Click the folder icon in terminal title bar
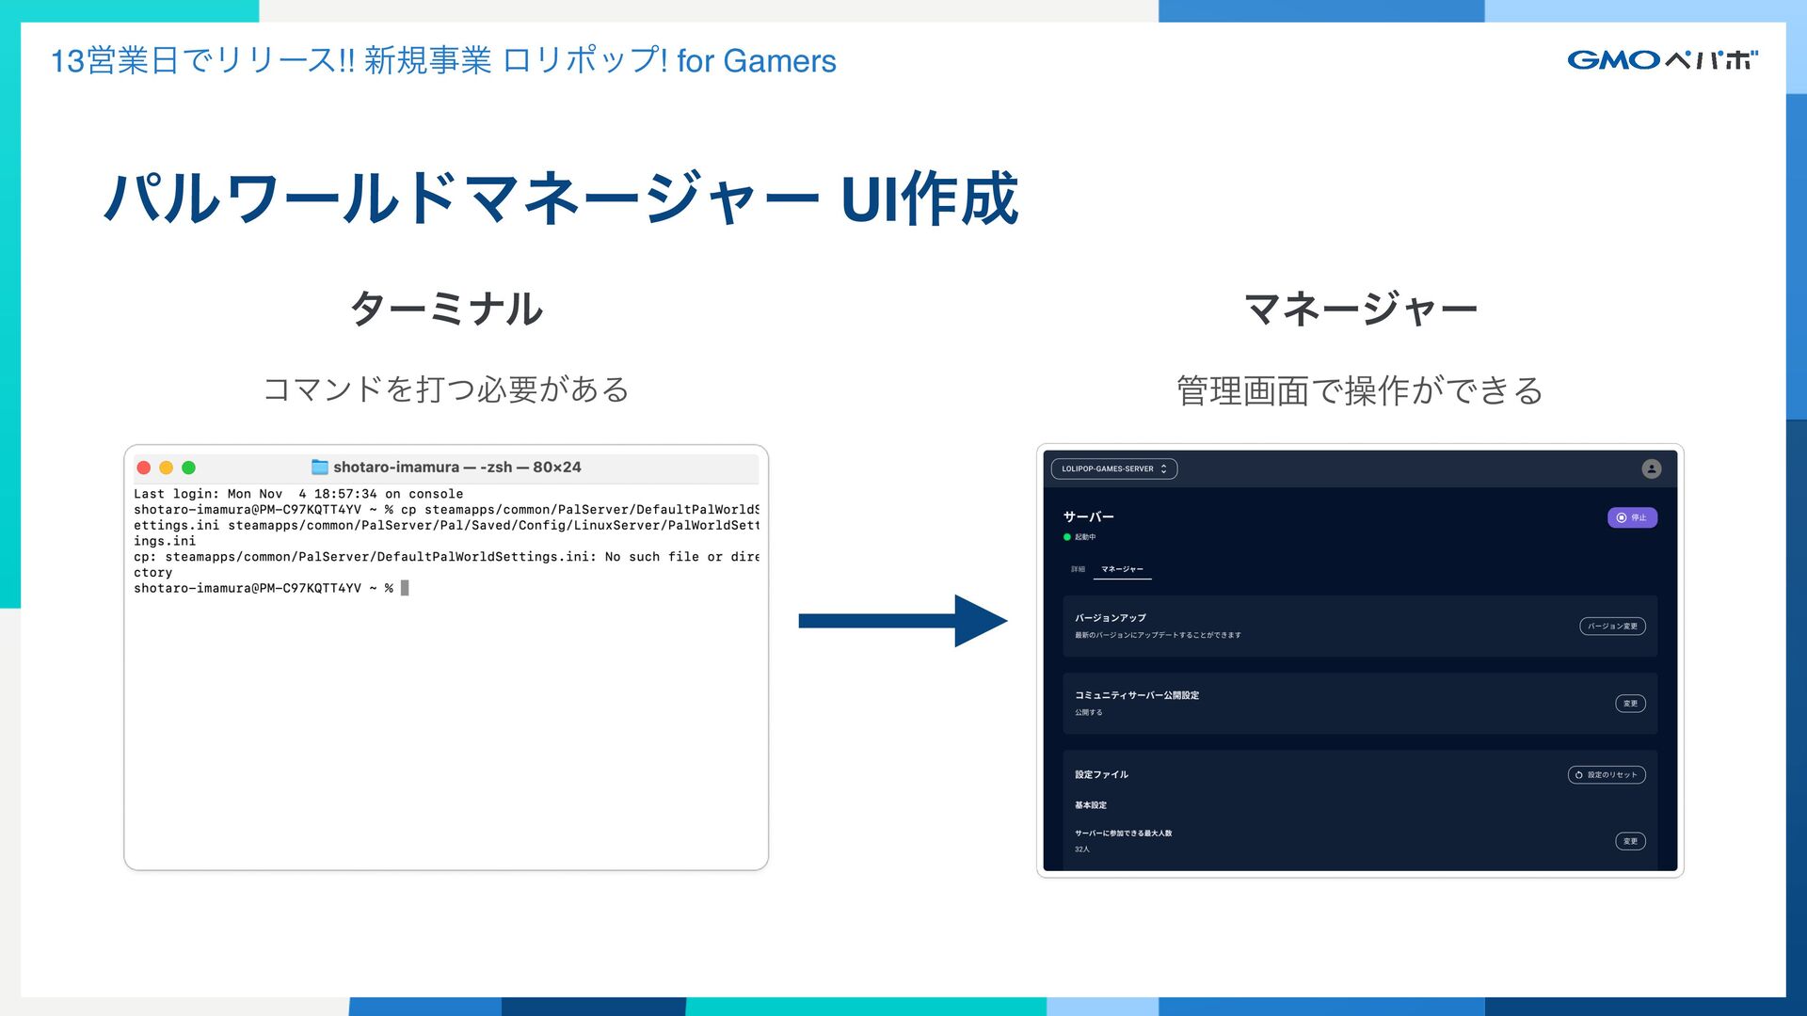1807x1016 pixels. pos(320,468)
